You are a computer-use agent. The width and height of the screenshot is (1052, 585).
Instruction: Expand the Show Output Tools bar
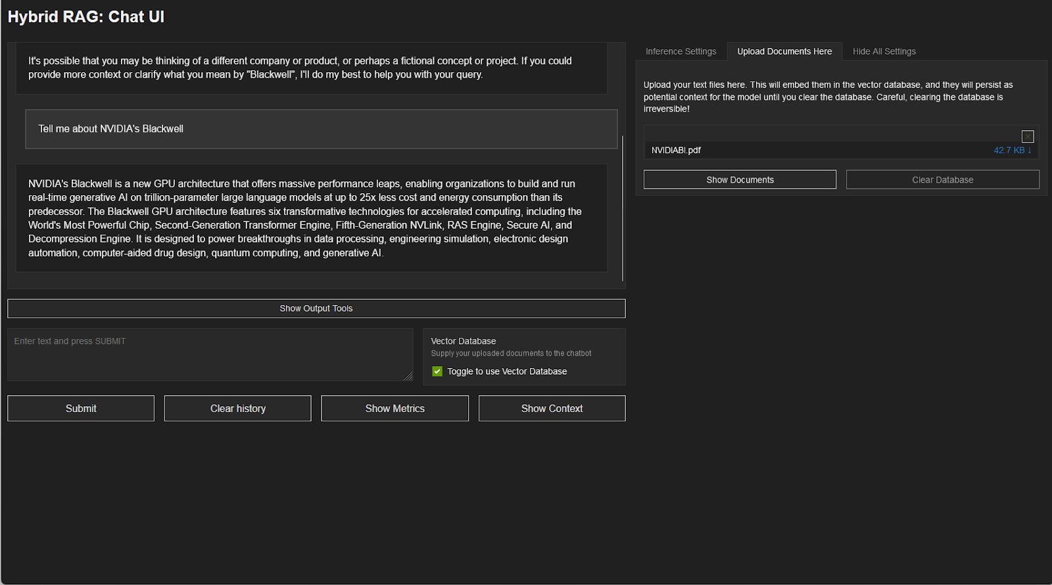316,308
